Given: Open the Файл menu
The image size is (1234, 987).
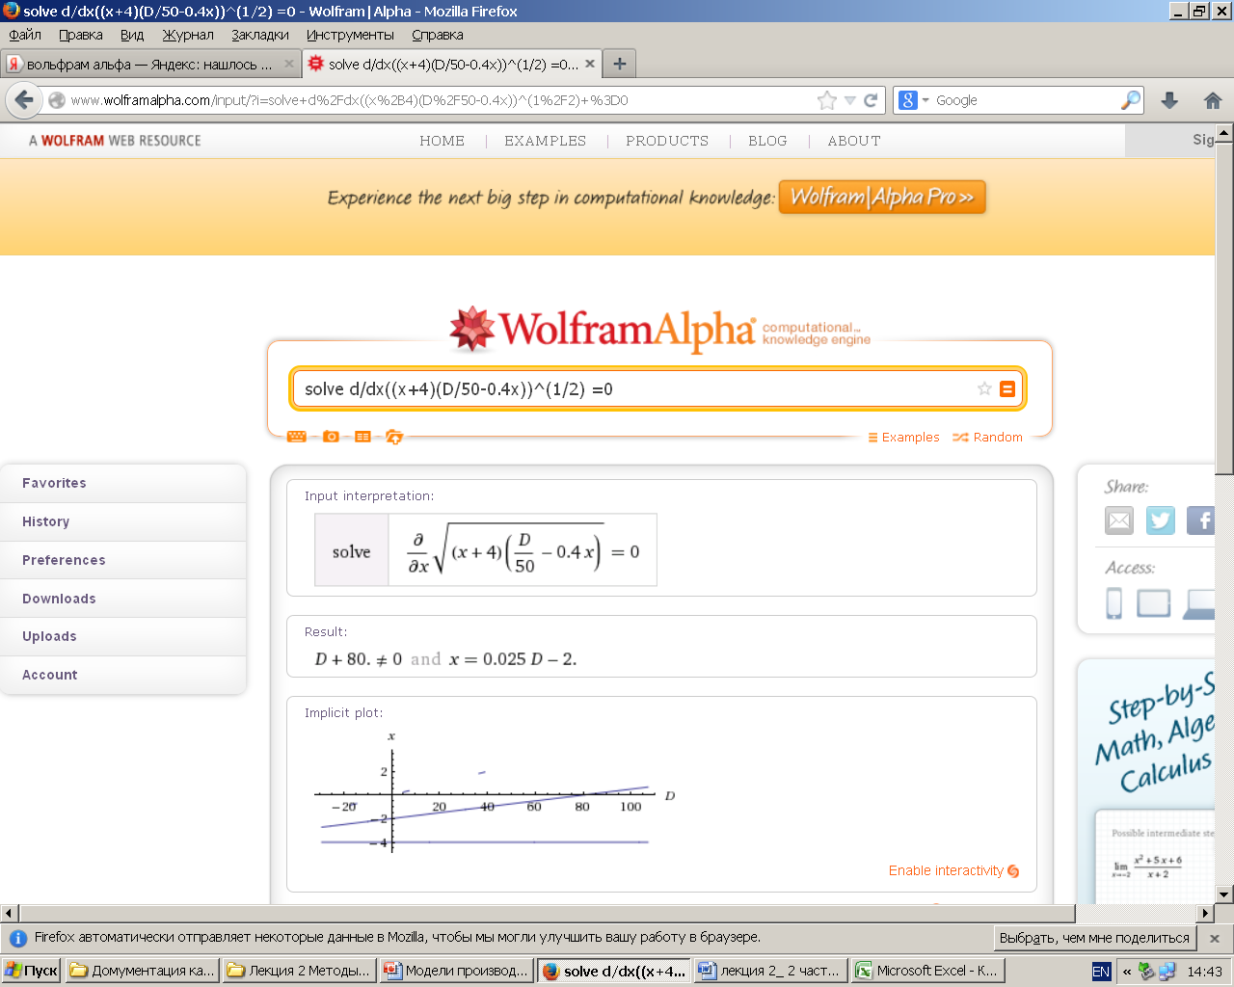Looking at the screenshot, I should click(x=25, y=35).
